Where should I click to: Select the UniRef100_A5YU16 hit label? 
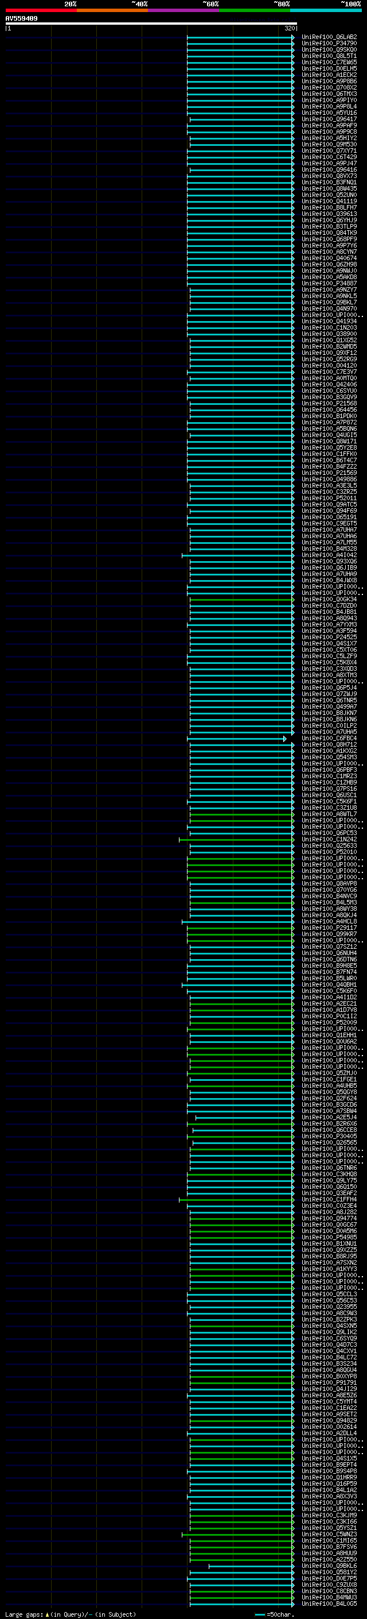point(329,113)
